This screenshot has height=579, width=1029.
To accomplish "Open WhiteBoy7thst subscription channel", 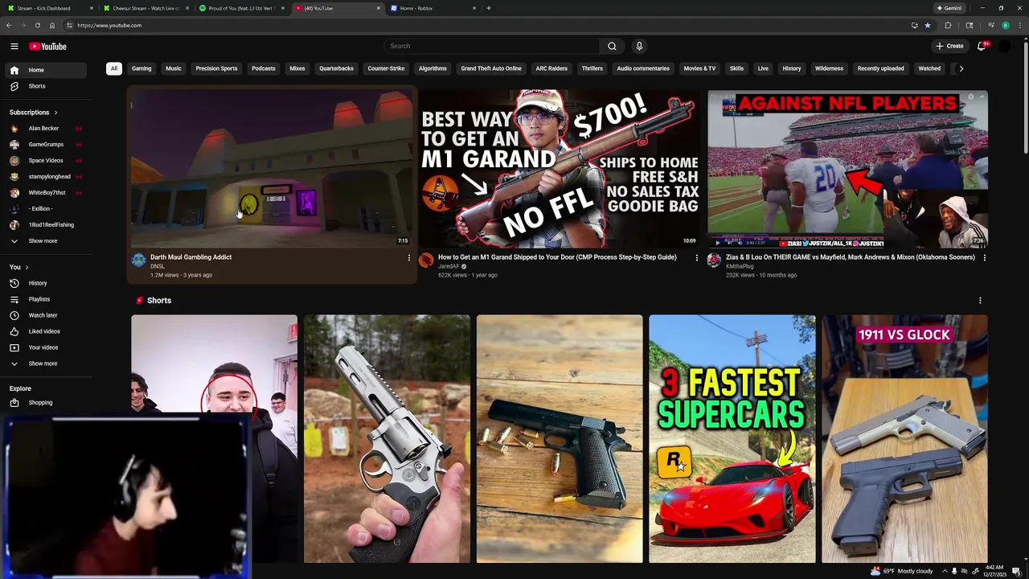I will (x=46, y=193).
